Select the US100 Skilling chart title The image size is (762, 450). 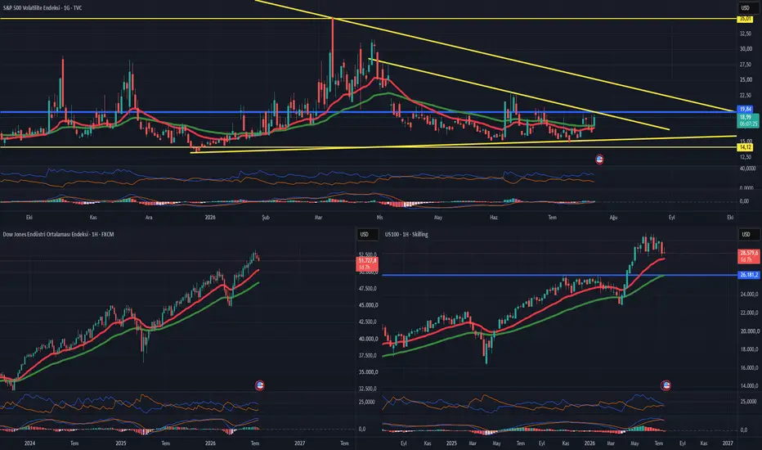(406, 235)
